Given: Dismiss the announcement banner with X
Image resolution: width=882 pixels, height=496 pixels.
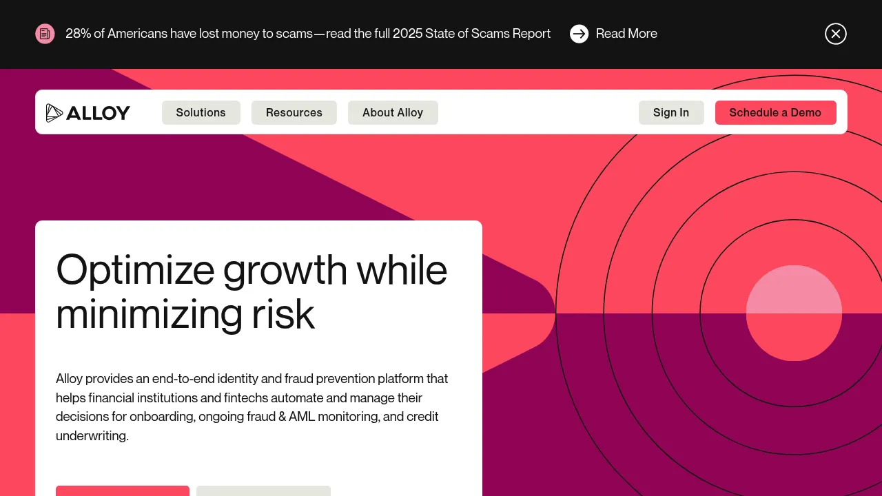Looking at the screenshot, I should [x=836, y=34].
